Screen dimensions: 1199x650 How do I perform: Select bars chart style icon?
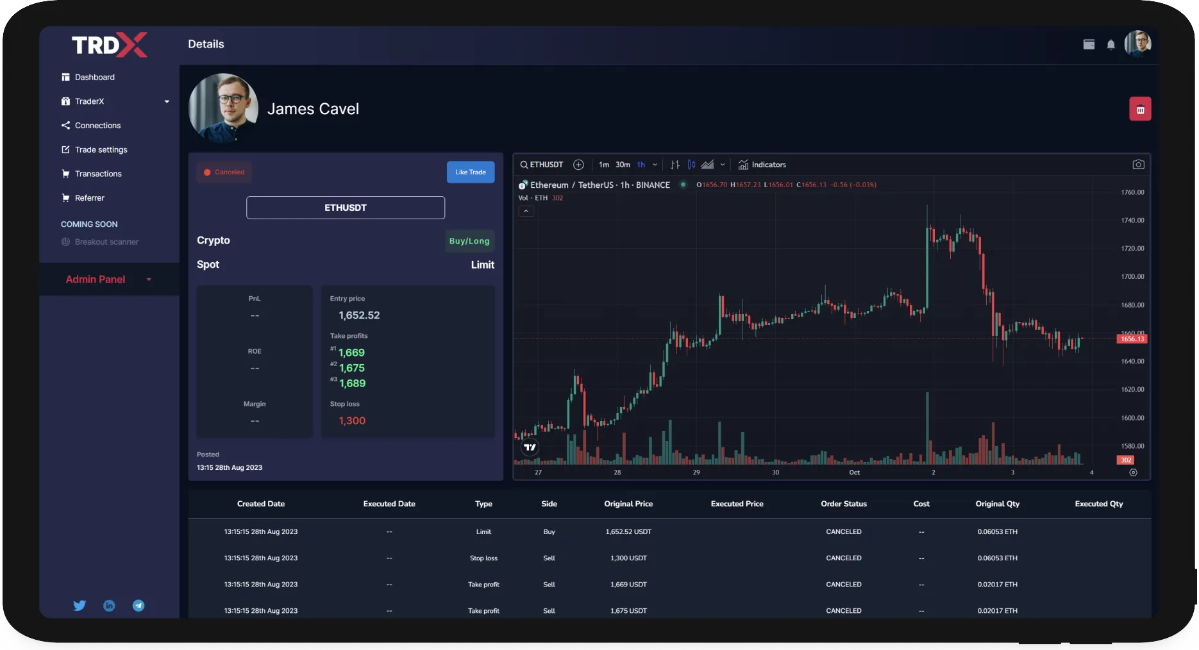pyautogui.click(x=675, y=165)
